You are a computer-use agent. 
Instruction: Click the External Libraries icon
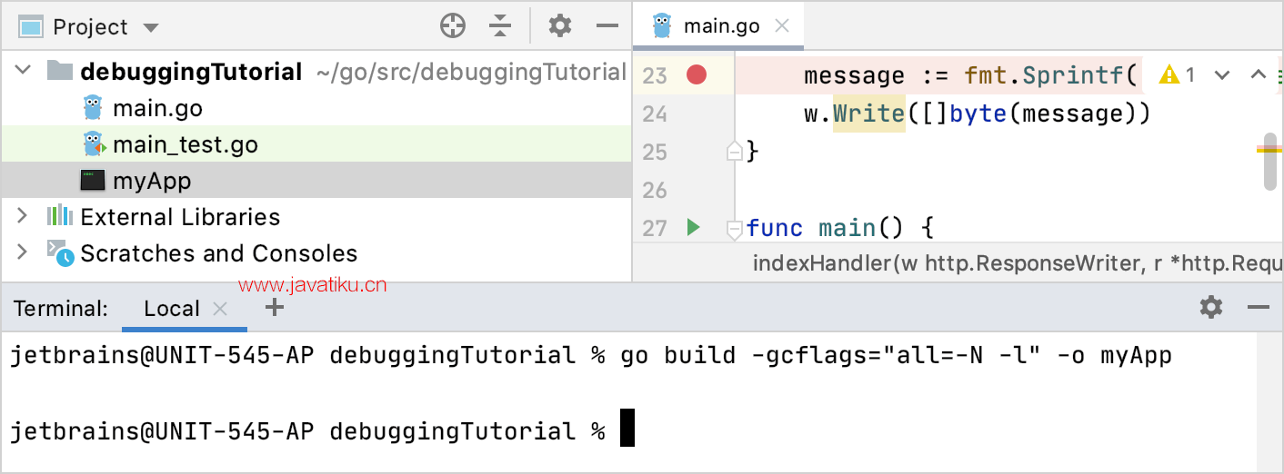tap(60, 216)
